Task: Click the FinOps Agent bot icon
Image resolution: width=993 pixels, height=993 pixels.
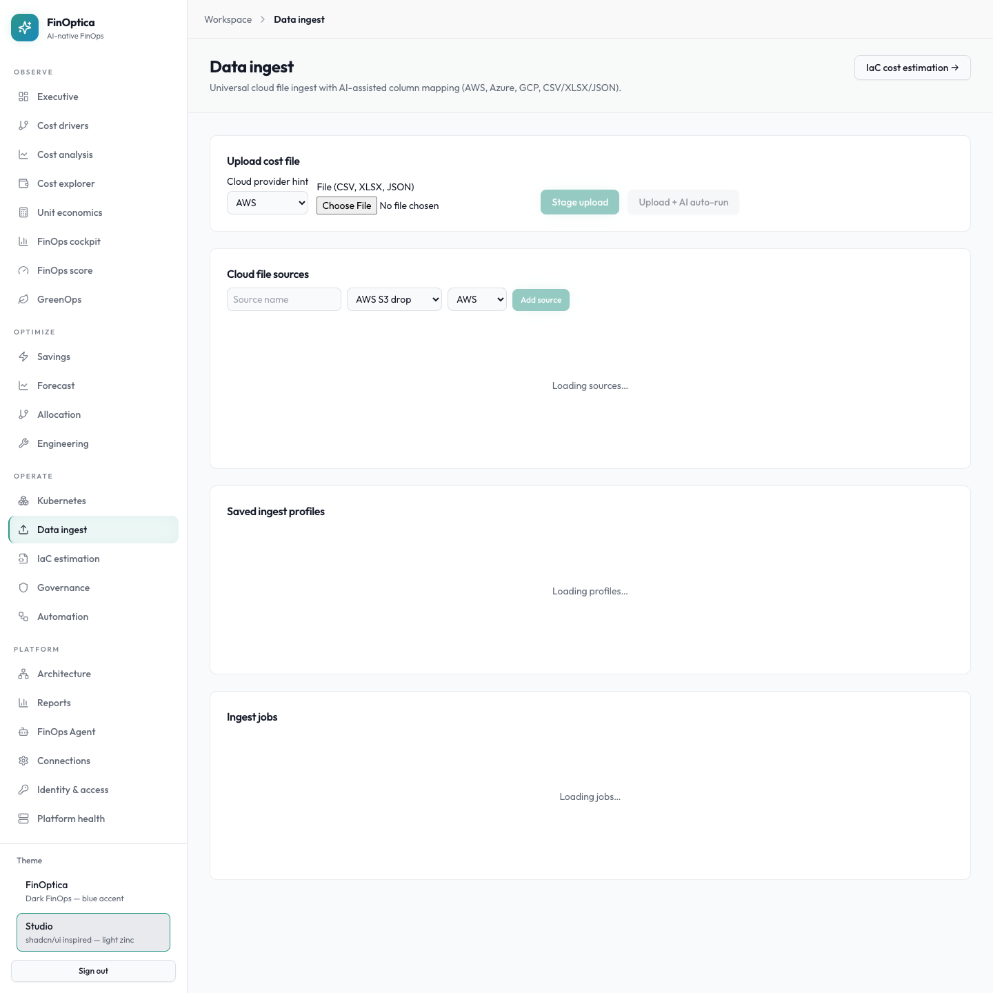Action: pos(23,732)
